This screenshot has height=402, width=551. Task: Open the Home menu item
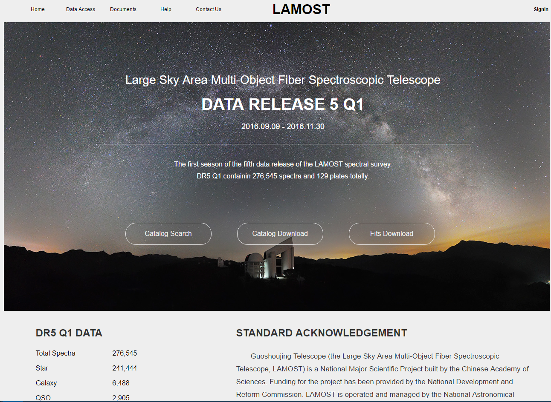point(38,9)
